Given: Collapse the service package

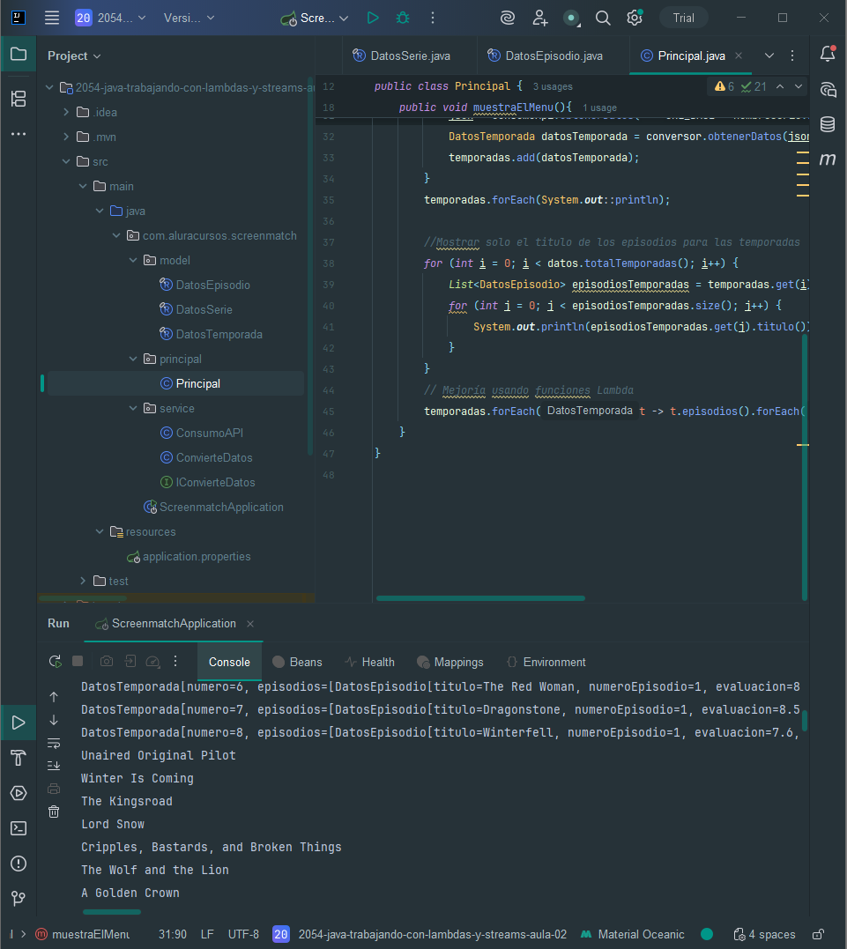Looking at the screenshot, I should (x=133, y=409).
